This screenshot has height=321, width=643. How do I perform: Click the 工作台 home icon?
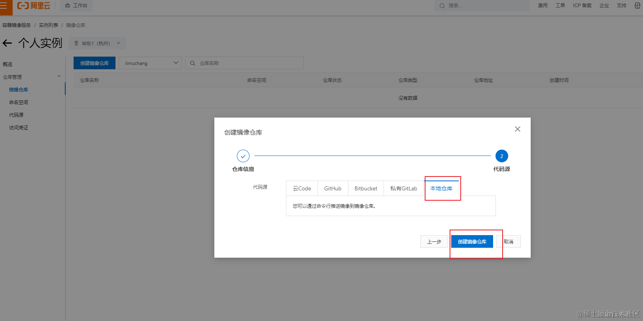[68, 6]
